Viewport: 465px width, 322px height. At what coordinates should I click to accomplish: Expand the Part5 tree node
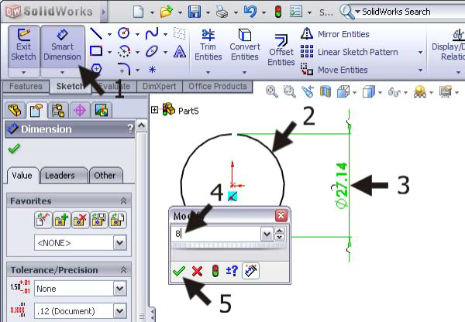tap(155, 111)
